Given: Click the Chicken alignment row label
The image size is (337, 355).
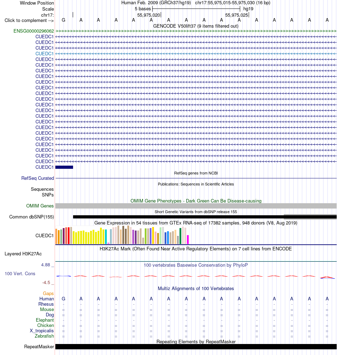Looking at the screenshot, I should pyautogui.click(x=45, y=325).
